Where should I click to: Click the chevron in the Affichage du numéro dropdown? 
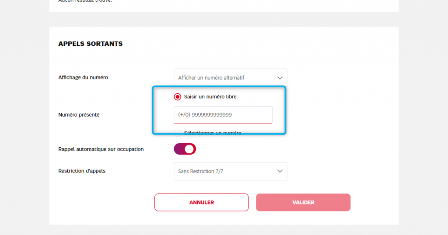tap(280, 78)
